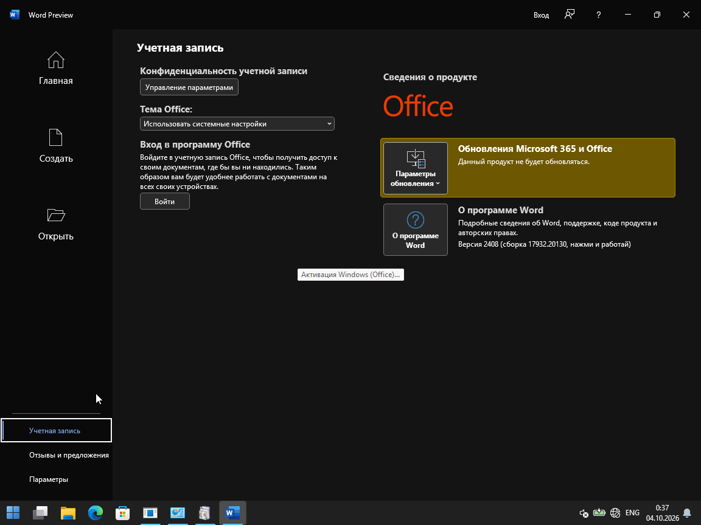Open Параметры in the sidebar
701x525 pixels.
[x=49, y=479]
